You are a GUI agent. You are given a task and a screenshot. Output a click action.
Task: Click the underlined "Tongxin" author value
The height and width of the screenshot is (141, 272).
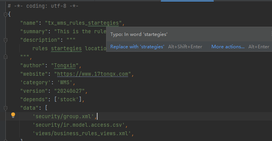[x=65, y=65]
